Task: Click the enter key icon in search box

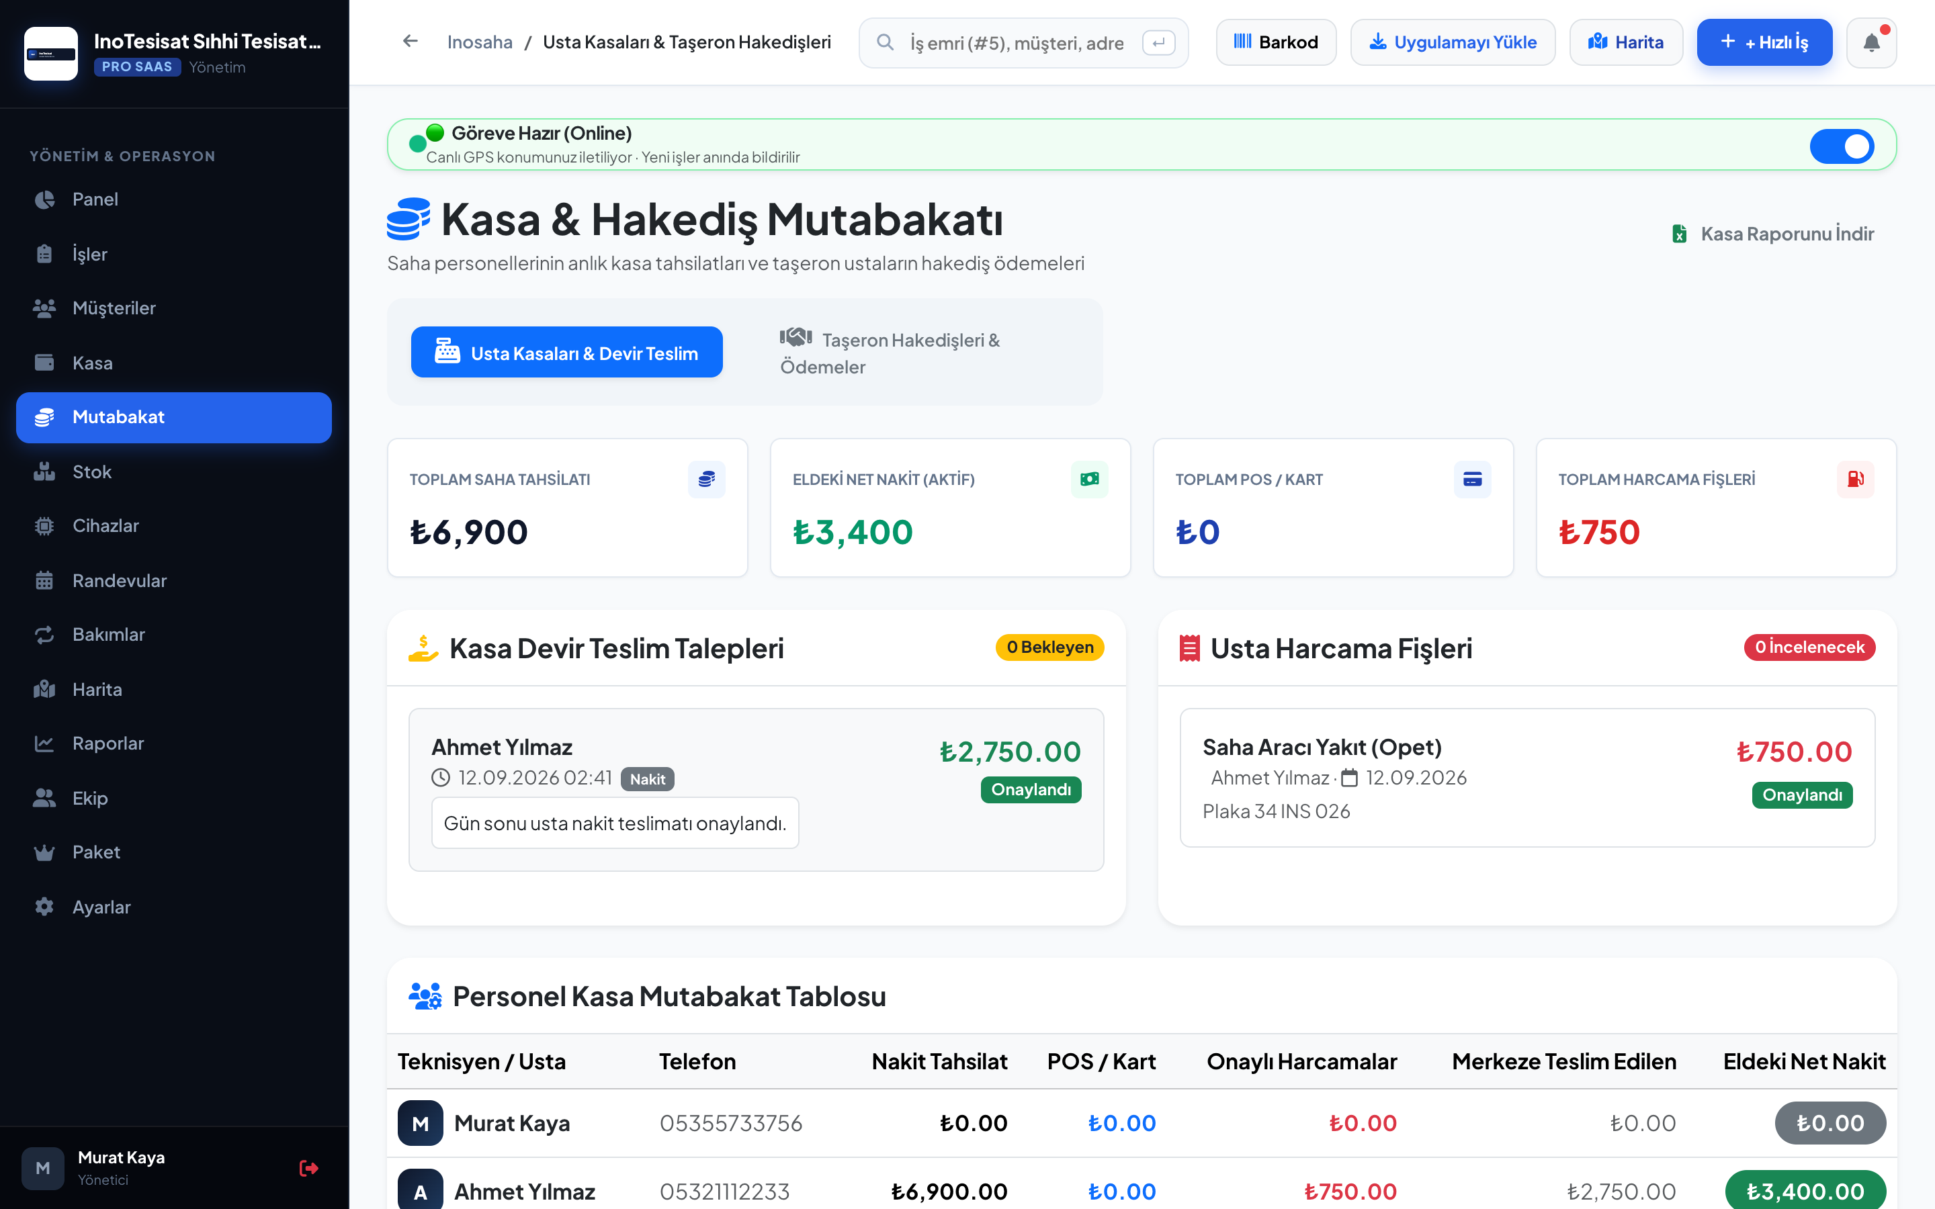Action: [x=1158, y=42]
